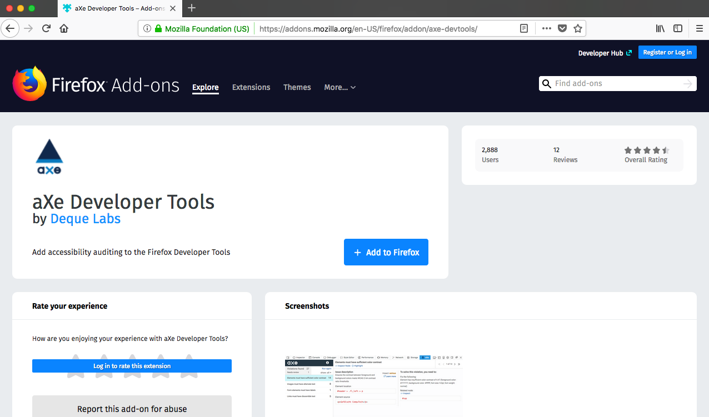Screen dimensions: 709x417
Task: Click the Mozilla Foundation (US) identity label
Action: 207,29
